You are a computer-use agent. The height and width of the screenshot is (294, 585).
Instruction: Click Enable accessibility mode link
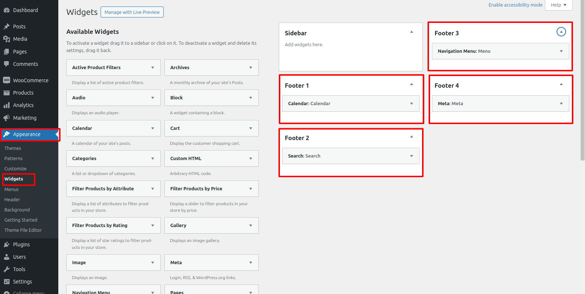pos(515,5)
